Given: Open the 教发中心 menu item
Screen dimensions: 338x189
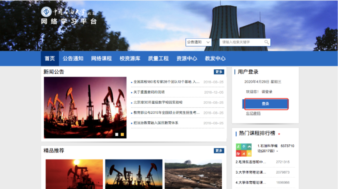Looking at the screenshot, I should pos(215,59).
